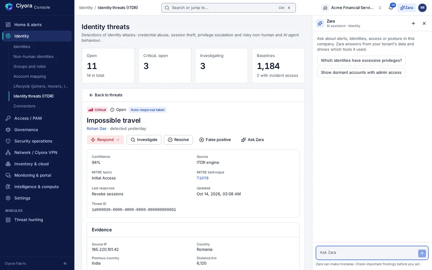
Task: Open Settings in the sidebar
Action: tap(37, 198)
